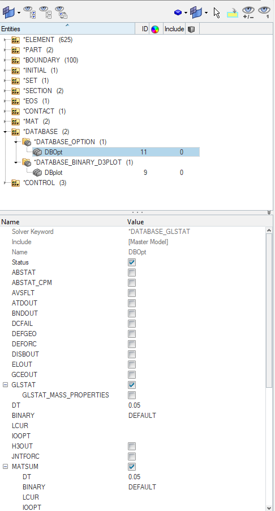275x511 pixels.
Task: Click the eye icon with plus/minus
Action: [x=248, y=12]
